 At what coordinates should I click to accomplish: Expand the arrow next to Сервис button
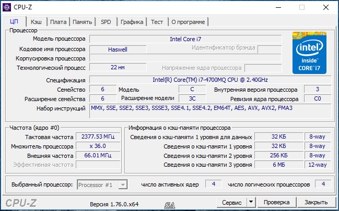(x=250, y=202)
